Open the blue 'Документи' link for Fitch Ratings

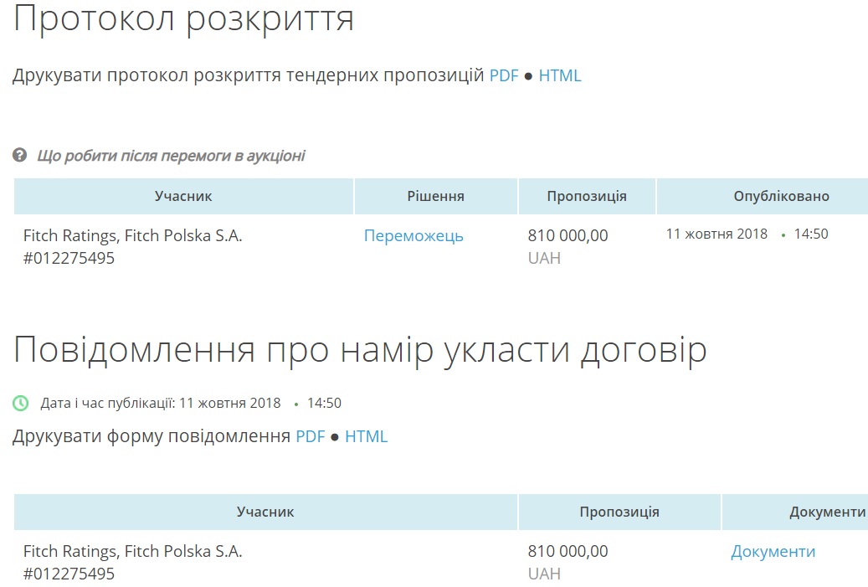(x=773, y=552)
